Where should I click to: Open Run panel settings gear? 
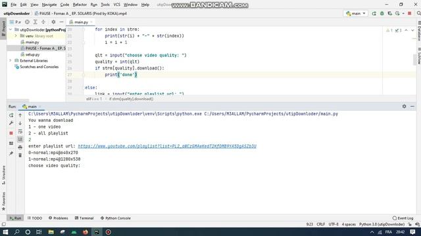(404, 106)
